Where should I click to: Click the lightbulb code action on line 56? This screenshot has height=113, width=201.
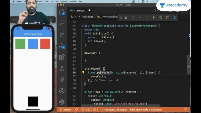click(x=83, y=73)
